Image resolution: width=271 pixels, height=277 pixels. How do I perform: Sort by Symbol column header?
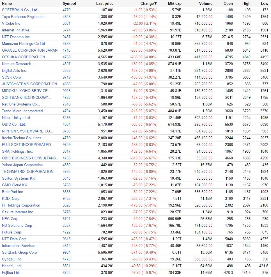coord(69,4)
